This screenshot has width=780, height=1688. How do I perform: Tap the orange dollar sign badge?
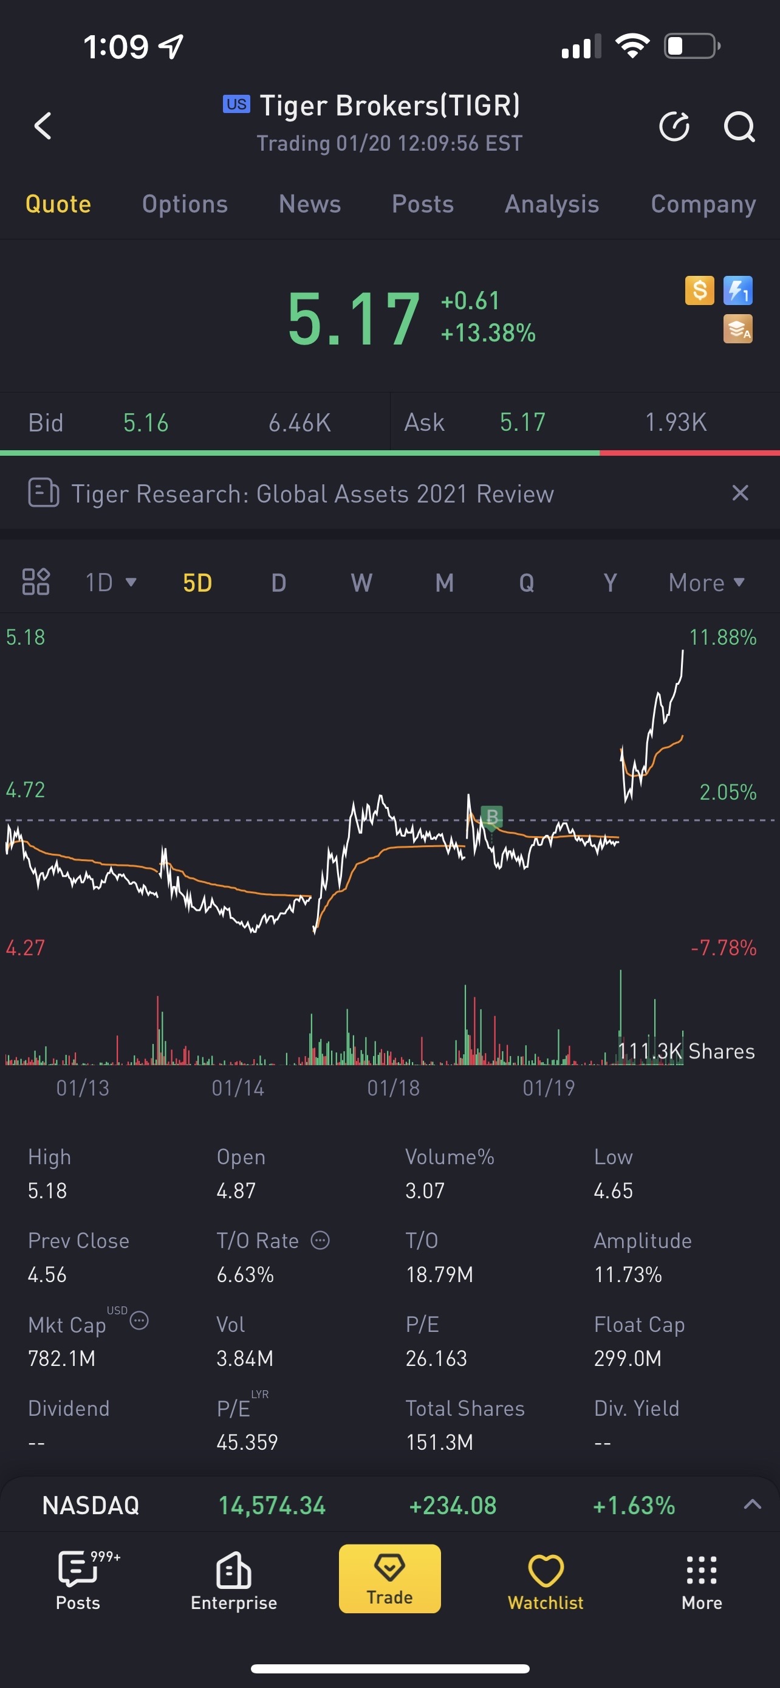pos(699,290)
